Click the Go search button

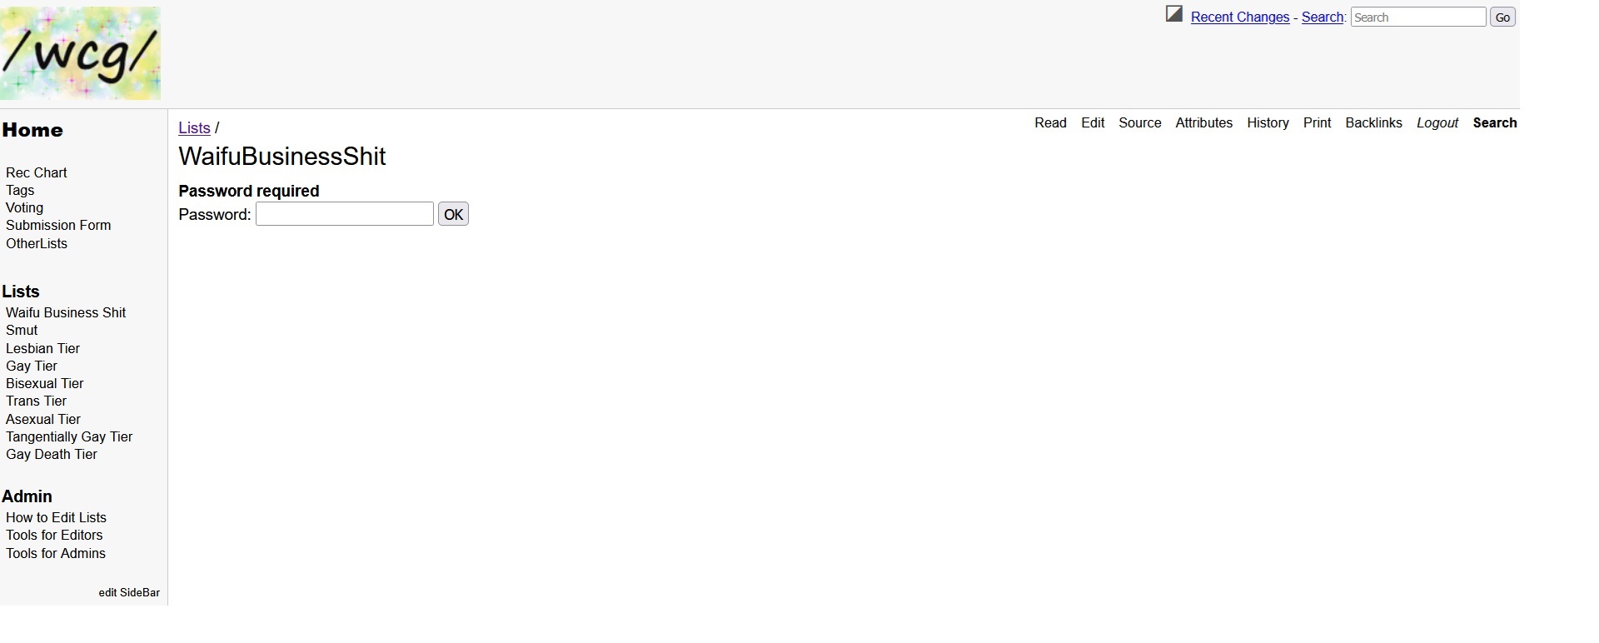(1502, 17)
